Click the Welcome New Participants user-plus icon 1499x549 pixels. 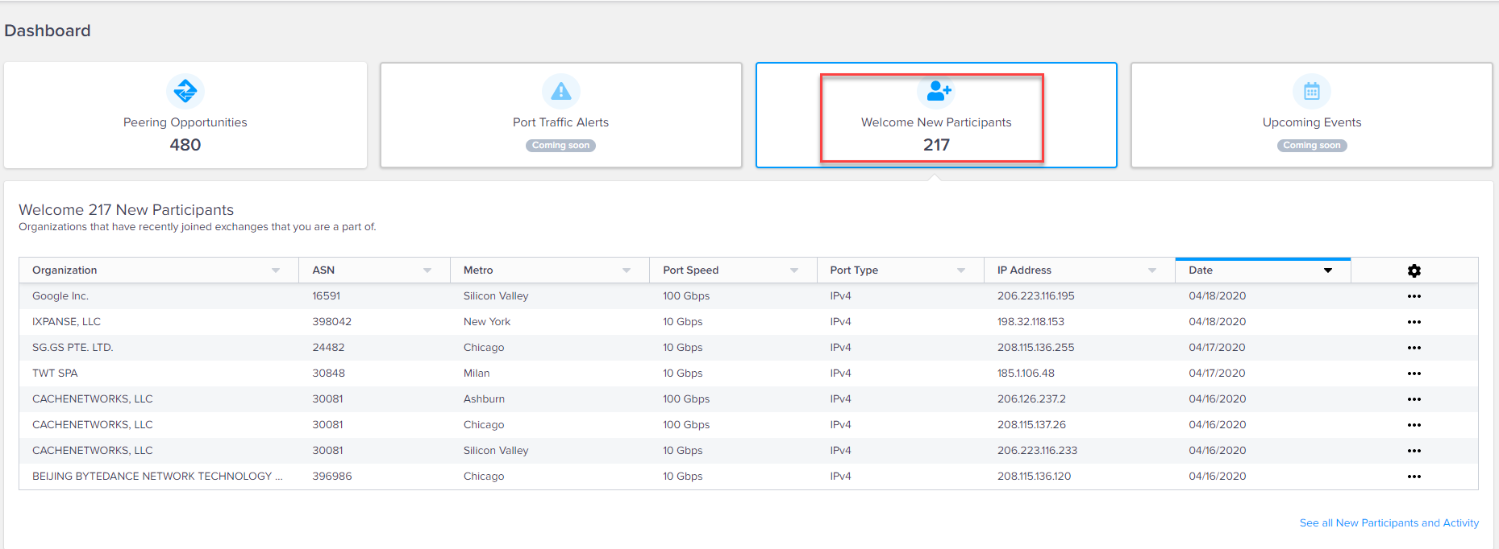937,91
